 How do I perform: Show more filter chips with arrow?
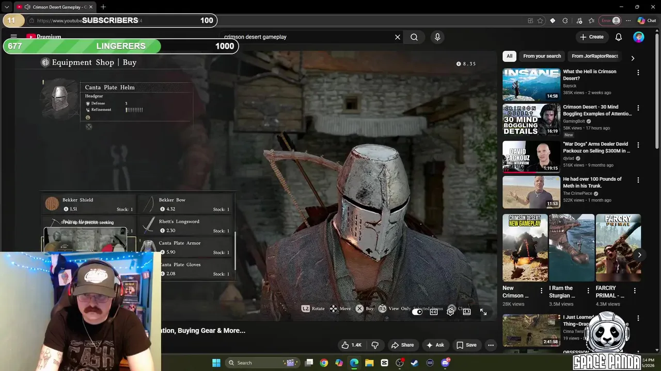coord(633,58)
